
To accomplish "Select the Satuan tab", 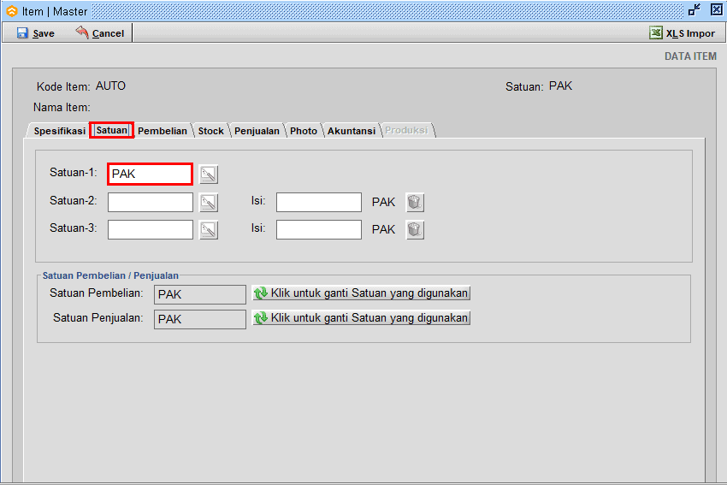I will click(x=112, y=130).
